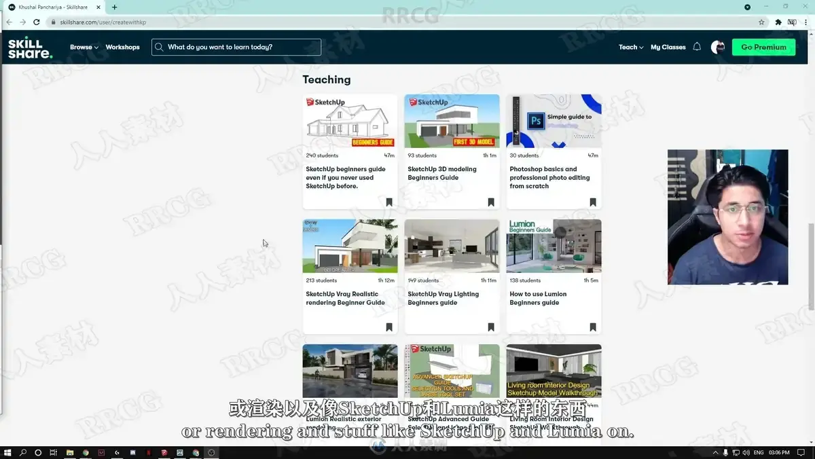Open 'SketchUp 3D modeling Beginners Guide' title

point(442,173)
